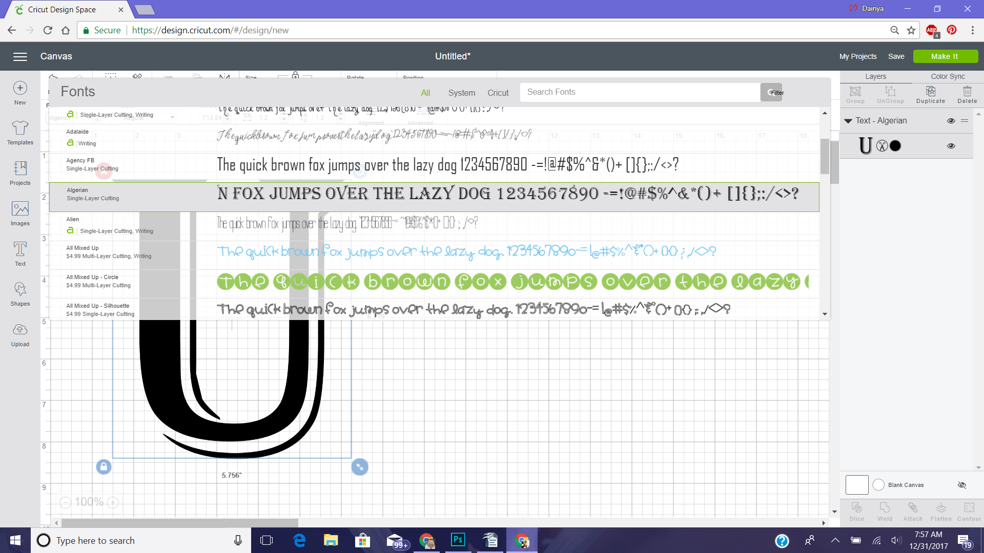This screenshot has width=984, height=553.
Task: Click the lock aspect handle on the canvas
Action: point(104,466)
